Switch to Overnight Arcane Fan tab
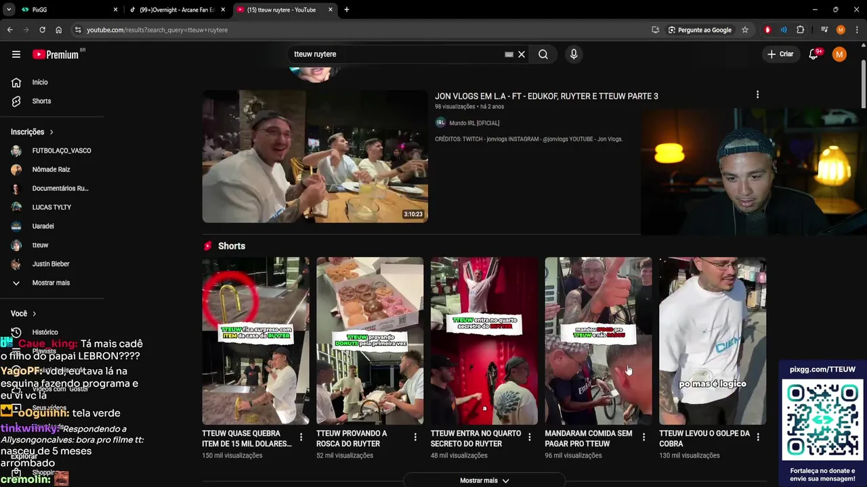This screenshot has height=487, width=867. coord(177,9)
